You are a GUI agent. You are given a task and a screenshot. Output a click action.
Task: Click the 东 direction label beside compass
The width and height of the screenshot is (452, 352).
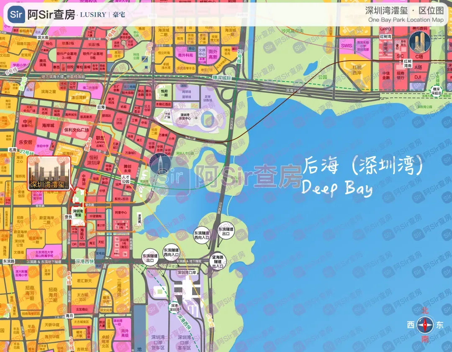439,325
